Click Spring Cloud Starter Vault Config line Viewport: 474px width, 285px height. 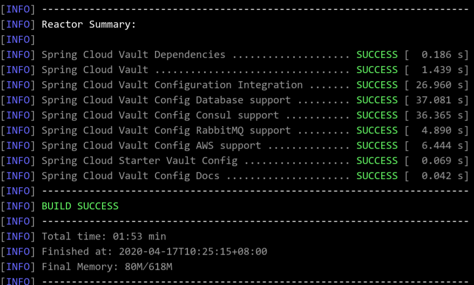139,161
